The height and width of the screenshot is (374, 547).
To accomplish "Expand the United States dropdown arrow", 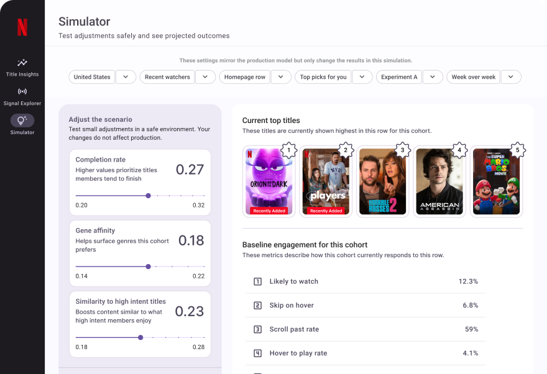I will click(x=126, y=77).
